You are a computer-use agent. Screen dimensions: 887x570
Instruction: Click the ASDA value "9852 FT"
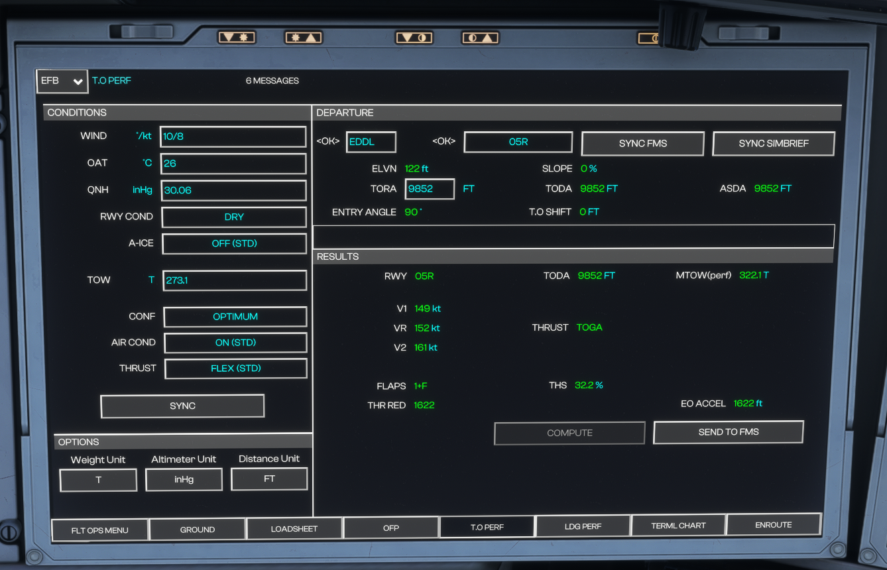point(773,189)
